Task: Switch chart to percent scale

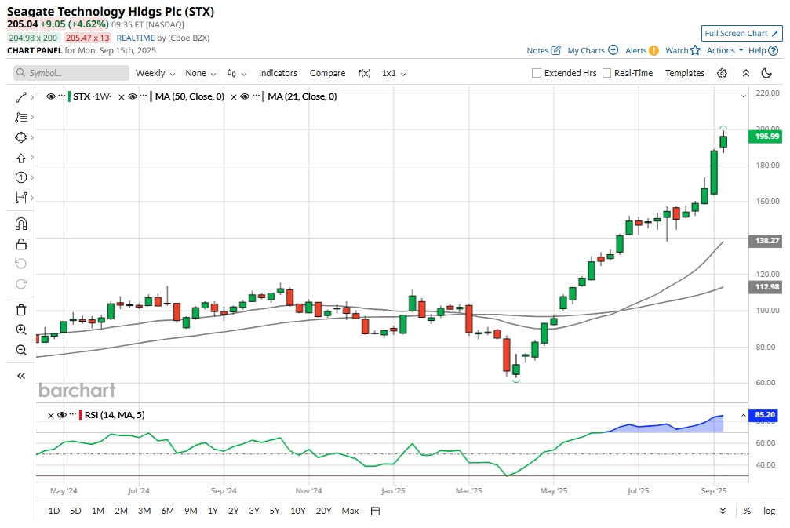Action: (x=747, y=511)
